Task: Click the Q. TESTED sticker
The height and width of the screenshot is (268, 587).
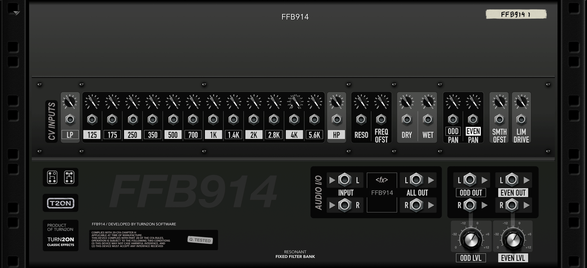Action: [200, 240]
